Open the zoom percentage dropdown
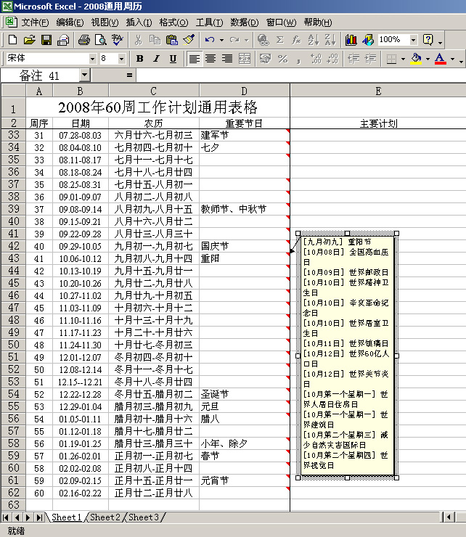Screen dimensions: 466x537 click(x=414, y=40)
